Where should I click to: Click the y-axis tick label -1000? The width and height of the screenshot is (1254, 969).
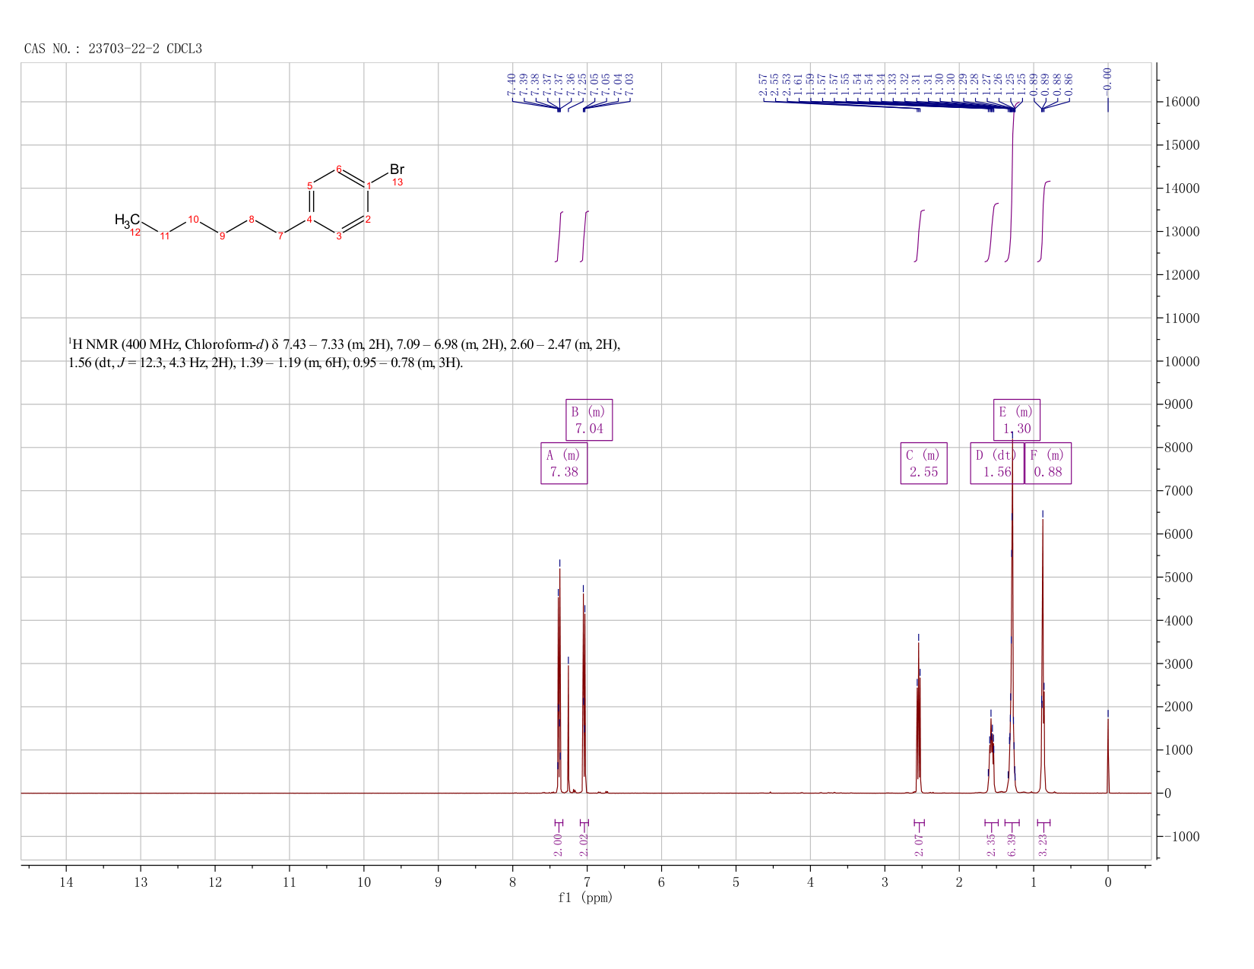(1182, 837)
